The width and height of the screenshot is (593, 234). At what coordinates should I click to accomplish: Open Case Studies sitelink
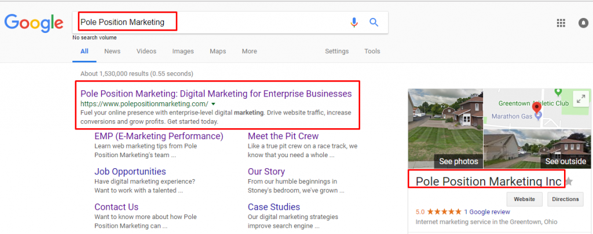274,207
